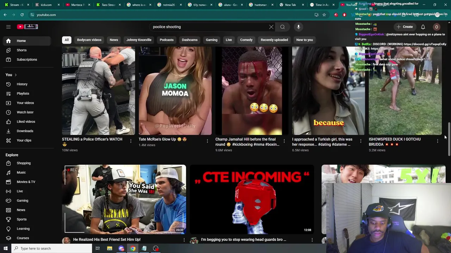Click the YouTube logo
The height and width of the screenshot is (253, 451).
[27, 27]
